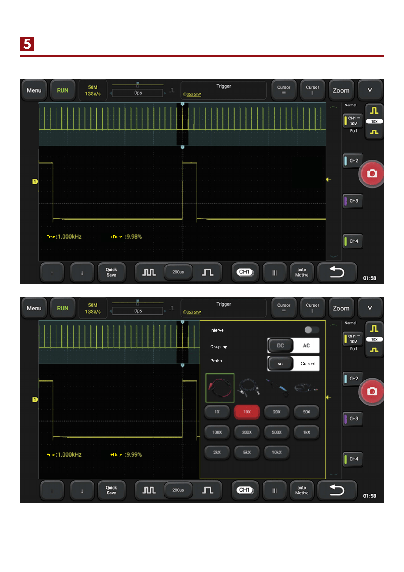Screen dimensions: 404x572
Task: Click the yellow channel 1 ground marker, top screenshot
Action: click(x=35, y=182)
